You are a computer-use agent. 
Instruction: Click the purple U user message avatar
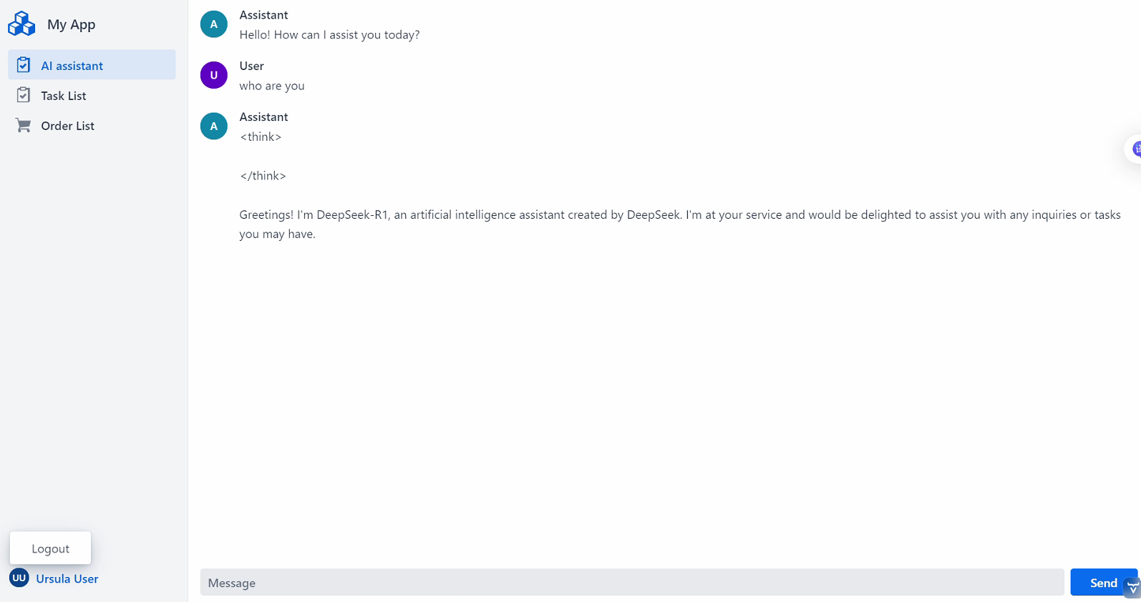coord(213,75)
